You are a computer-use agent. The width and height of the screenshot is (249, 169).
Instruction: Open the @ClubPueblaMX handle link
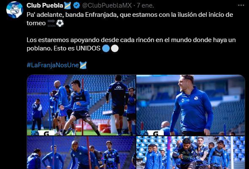coord(107,5)
